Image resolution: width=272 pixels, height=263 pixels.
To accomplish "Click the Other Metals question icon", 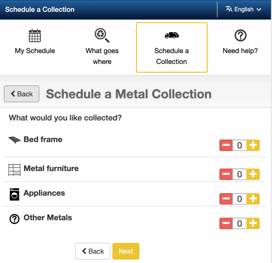I will click(14, 219).
